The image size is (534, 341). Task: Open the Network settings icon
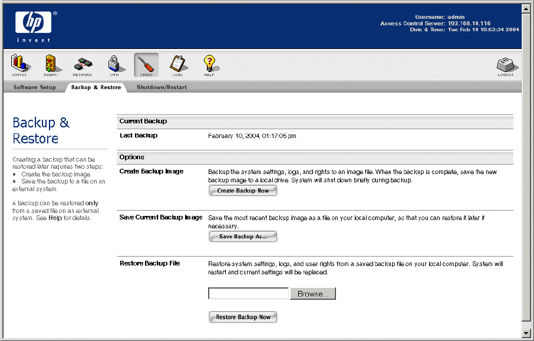click(83, 64)
